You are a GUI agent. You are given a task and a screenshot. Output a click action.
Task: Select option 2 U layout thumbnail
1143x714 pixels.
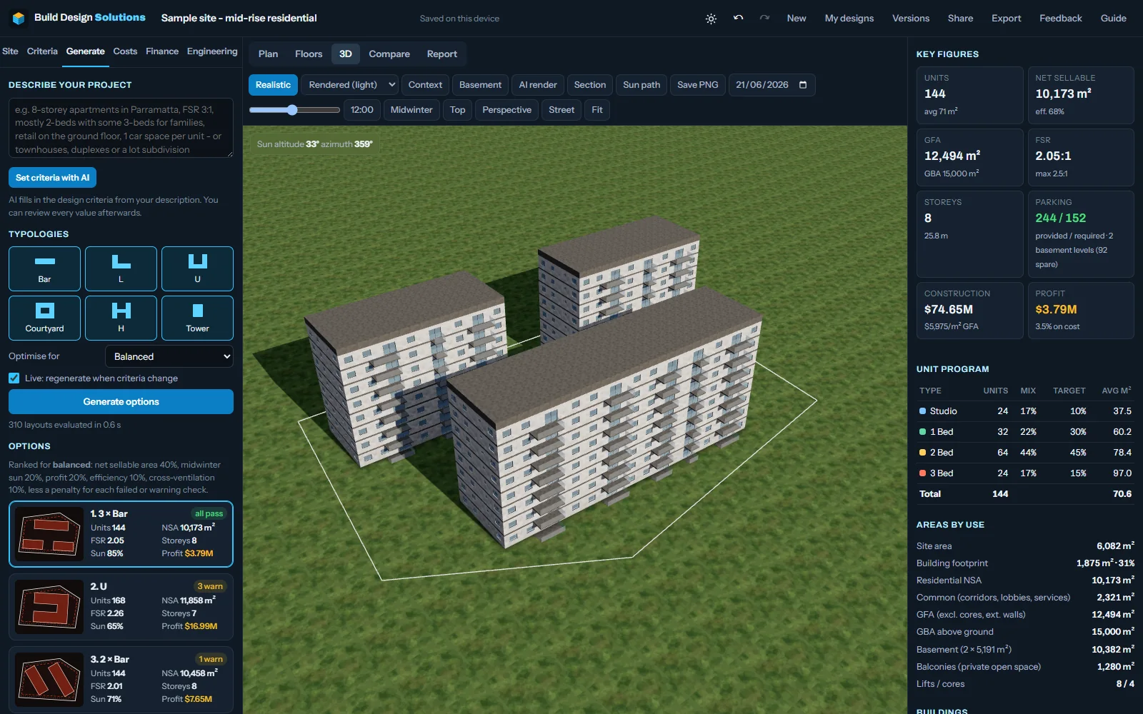49,607
